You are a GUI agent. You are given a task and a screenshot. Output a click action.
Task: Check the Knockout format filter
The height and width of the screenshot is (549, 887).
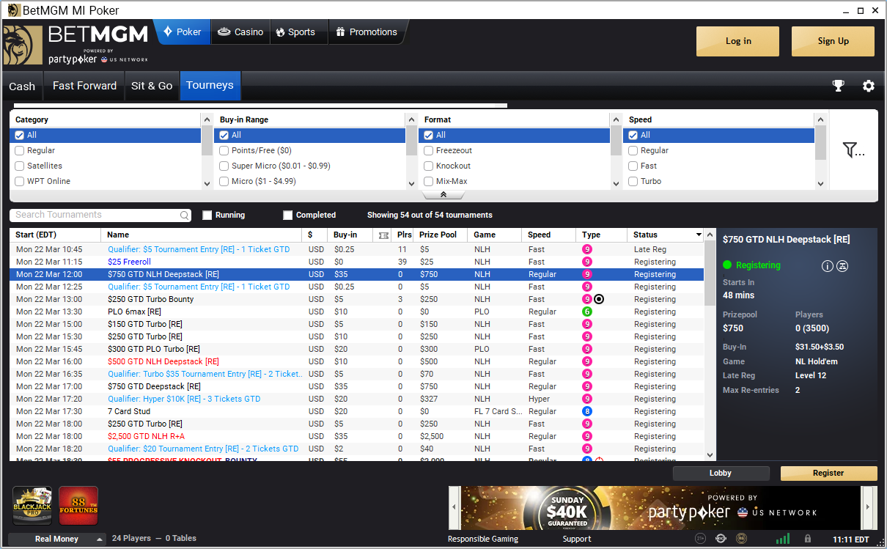429,166
